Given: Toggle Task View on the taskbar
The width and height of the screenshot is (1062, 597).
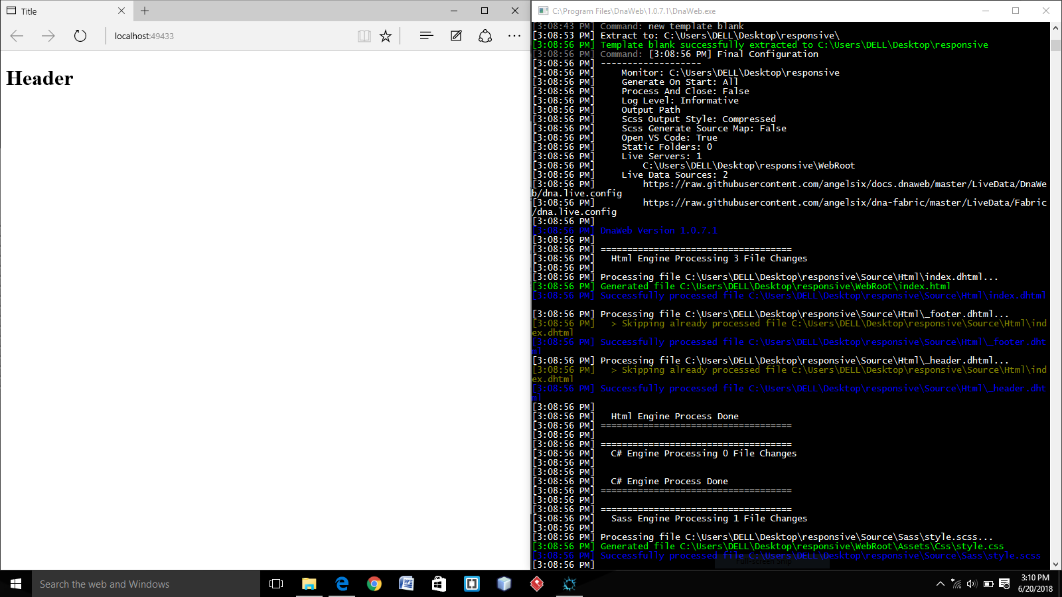Looking at the screenshot, I should click(x=275, y=584).
